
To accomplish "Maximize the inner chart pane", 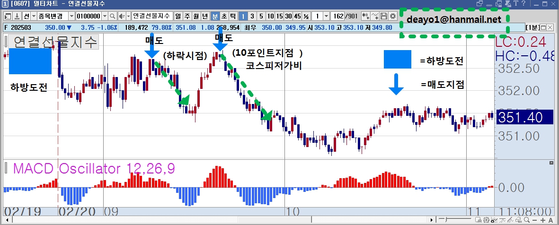I will tap(543, 28).
